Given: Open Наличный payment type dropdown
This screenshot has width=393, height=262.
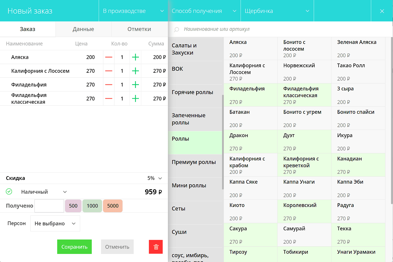Looking at the screenshot, I should click(x=44, y=192).
